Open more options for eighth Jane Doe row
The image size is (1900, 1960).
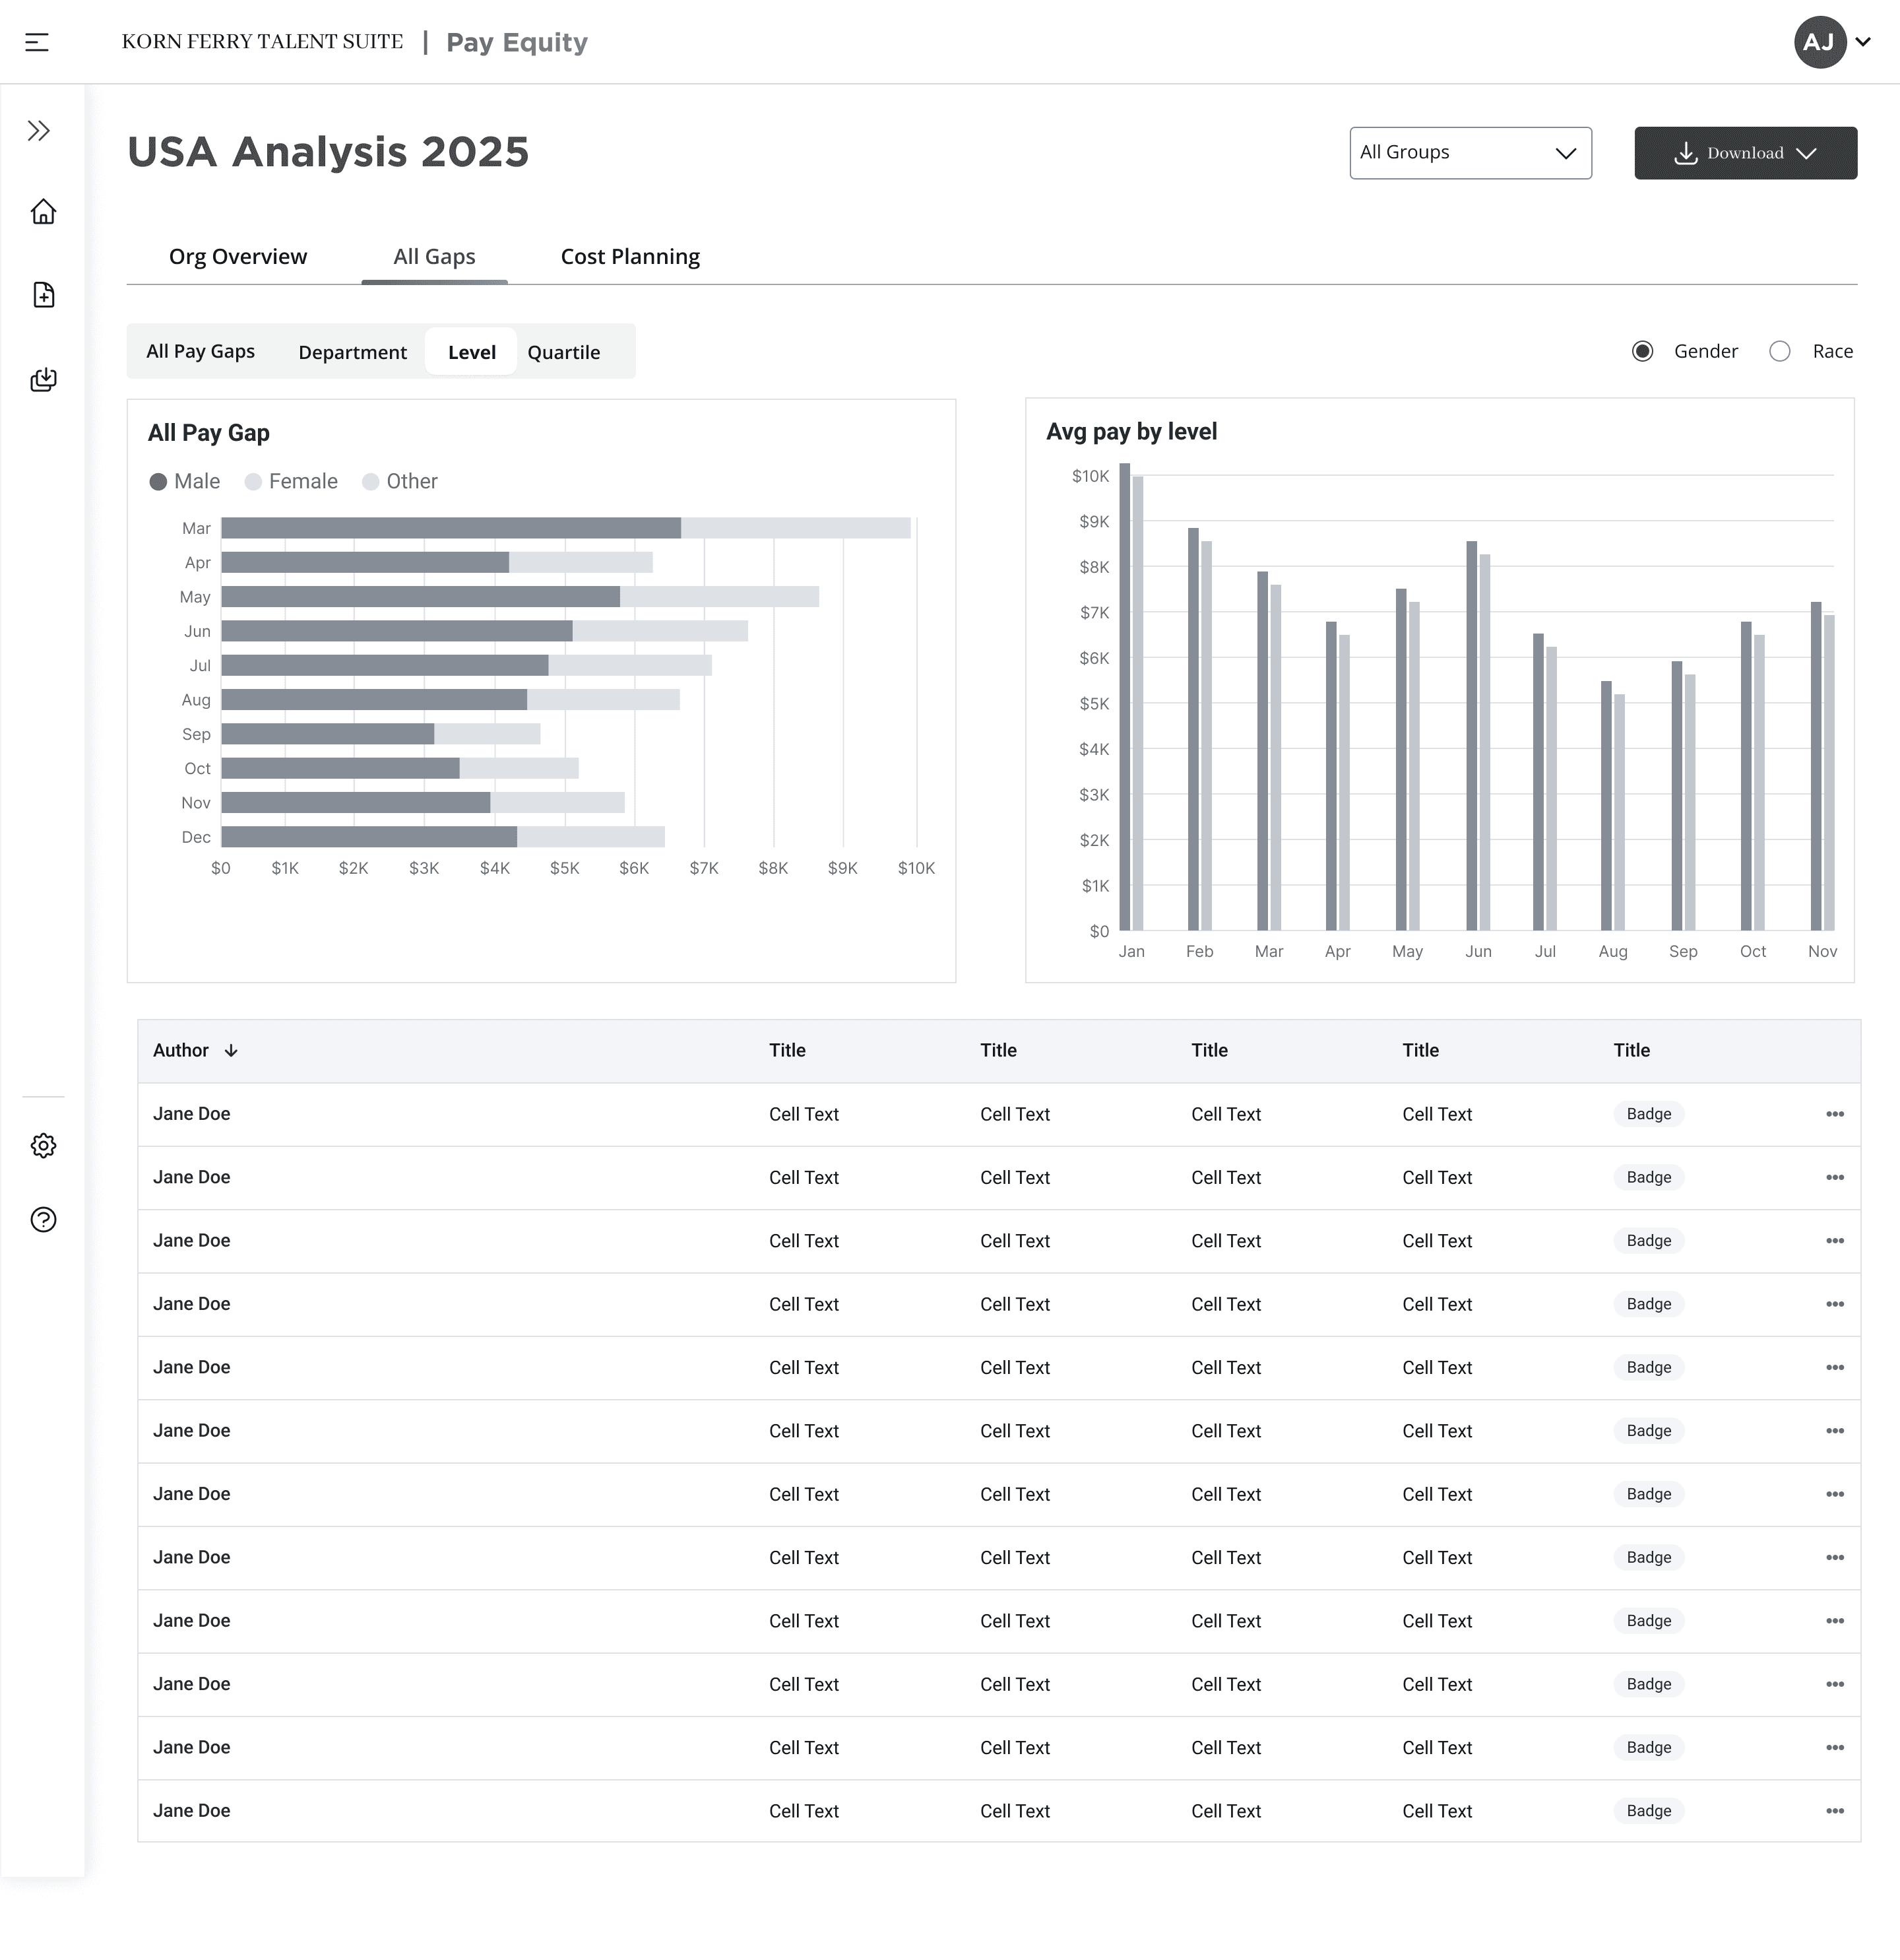pos(1835,1558)
